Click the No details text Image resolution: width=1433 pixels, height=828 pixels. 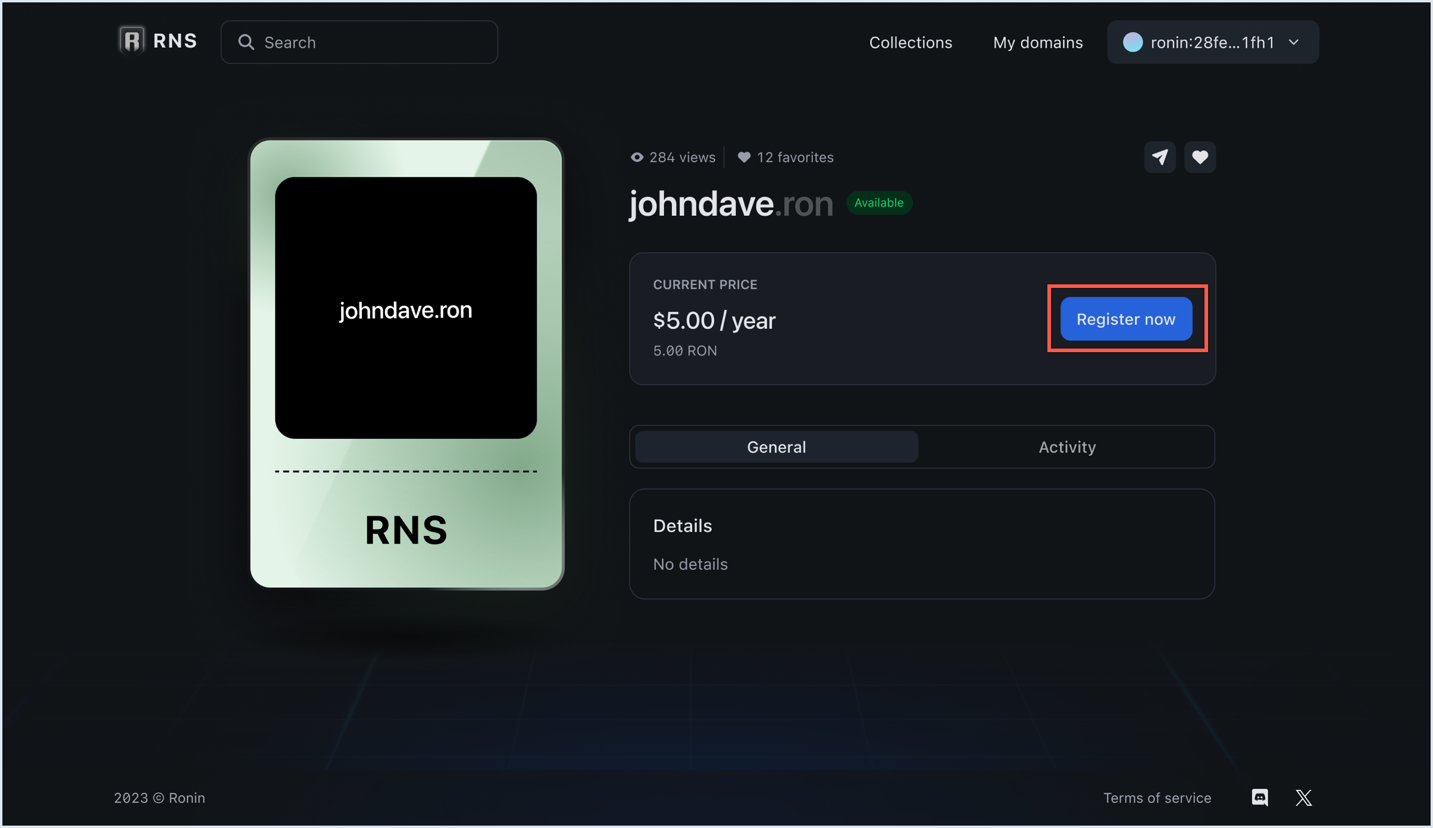(x=690, y=564)
